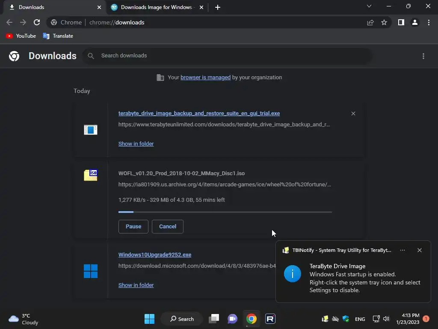Focus the Search downloads field
The width and height of the screenshot is (438, 329).
(227, 56)
